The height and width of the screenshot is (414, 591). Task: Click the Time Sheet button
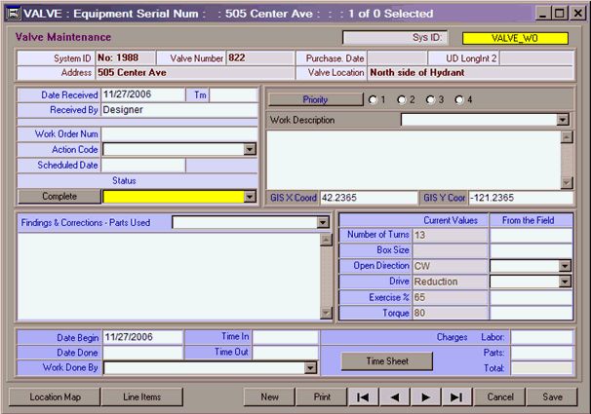coord(386,360)
